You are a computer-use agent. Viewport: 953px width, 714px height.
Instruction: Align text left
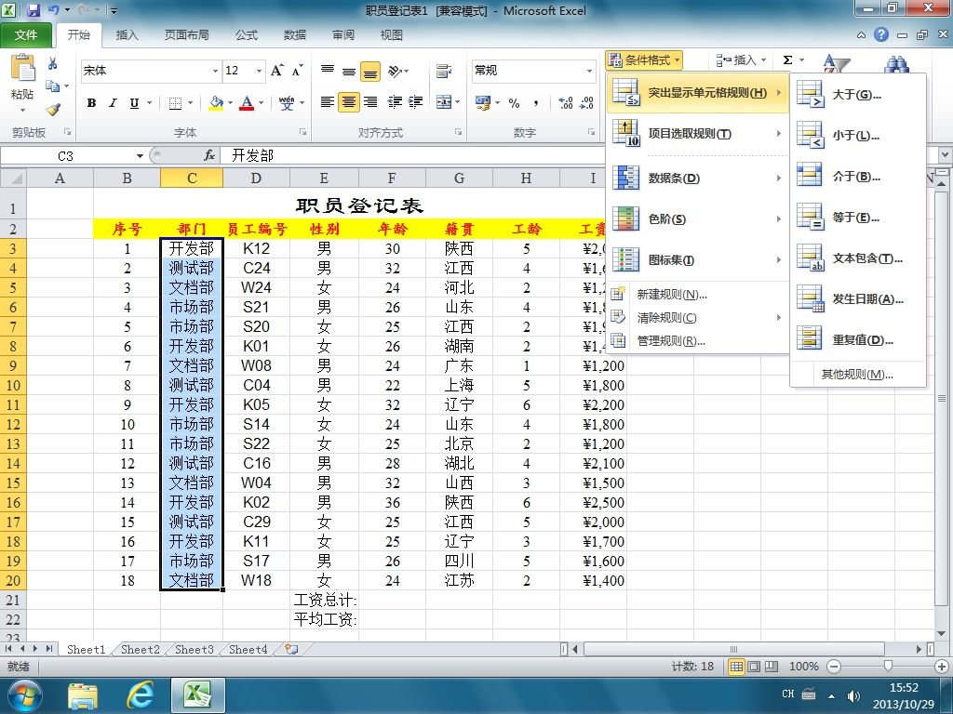(328, 102)
